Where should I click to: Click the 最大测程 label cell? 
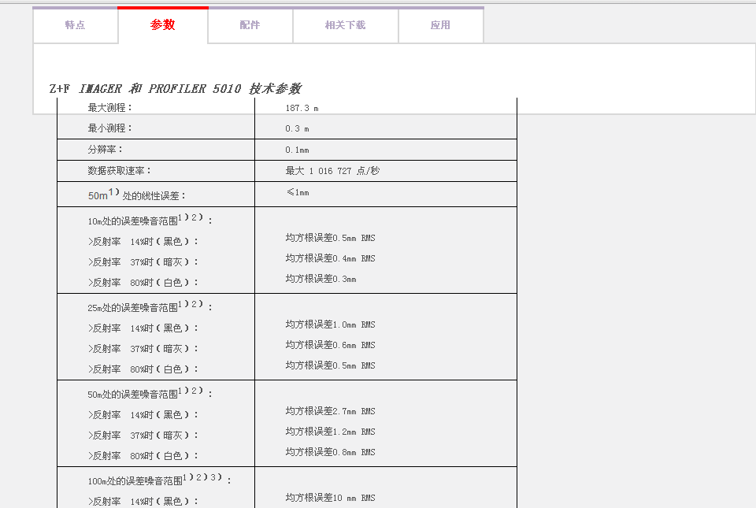pos(110,108)
